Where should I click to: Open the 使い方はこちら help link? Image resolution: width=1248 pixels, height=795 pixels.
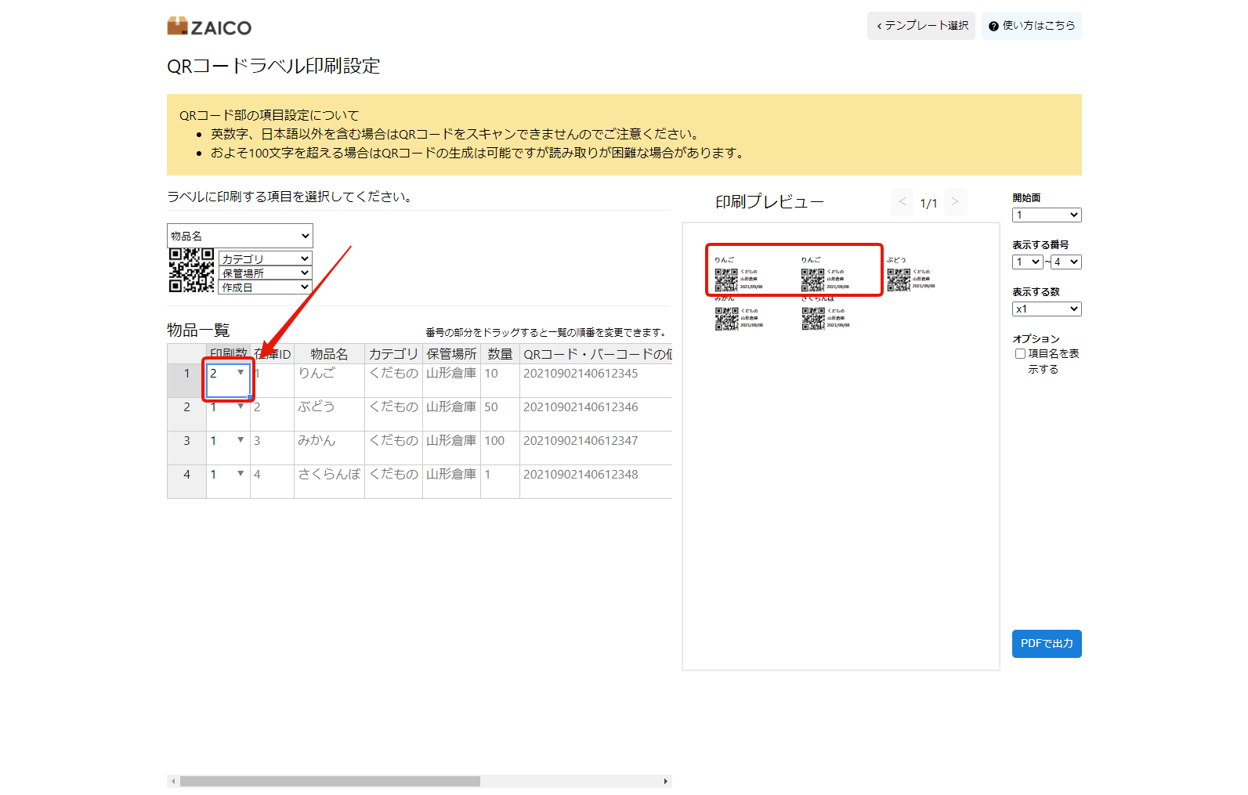[1032, 26]
